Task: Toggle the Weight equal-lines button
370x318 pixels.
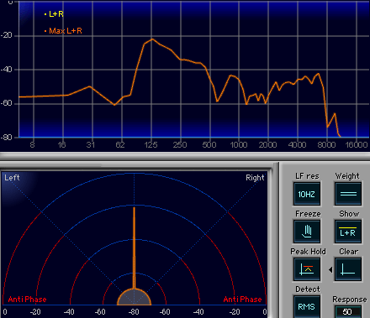Action: pos(348,194)
